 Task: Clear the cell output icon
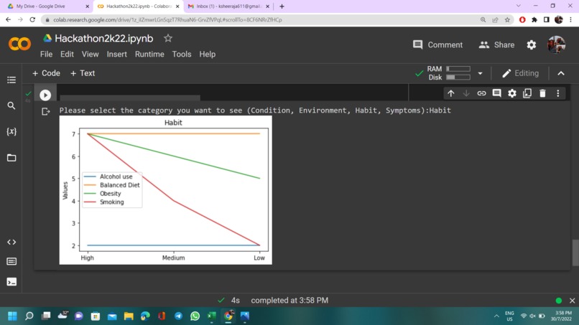click(x=45, y=111)
